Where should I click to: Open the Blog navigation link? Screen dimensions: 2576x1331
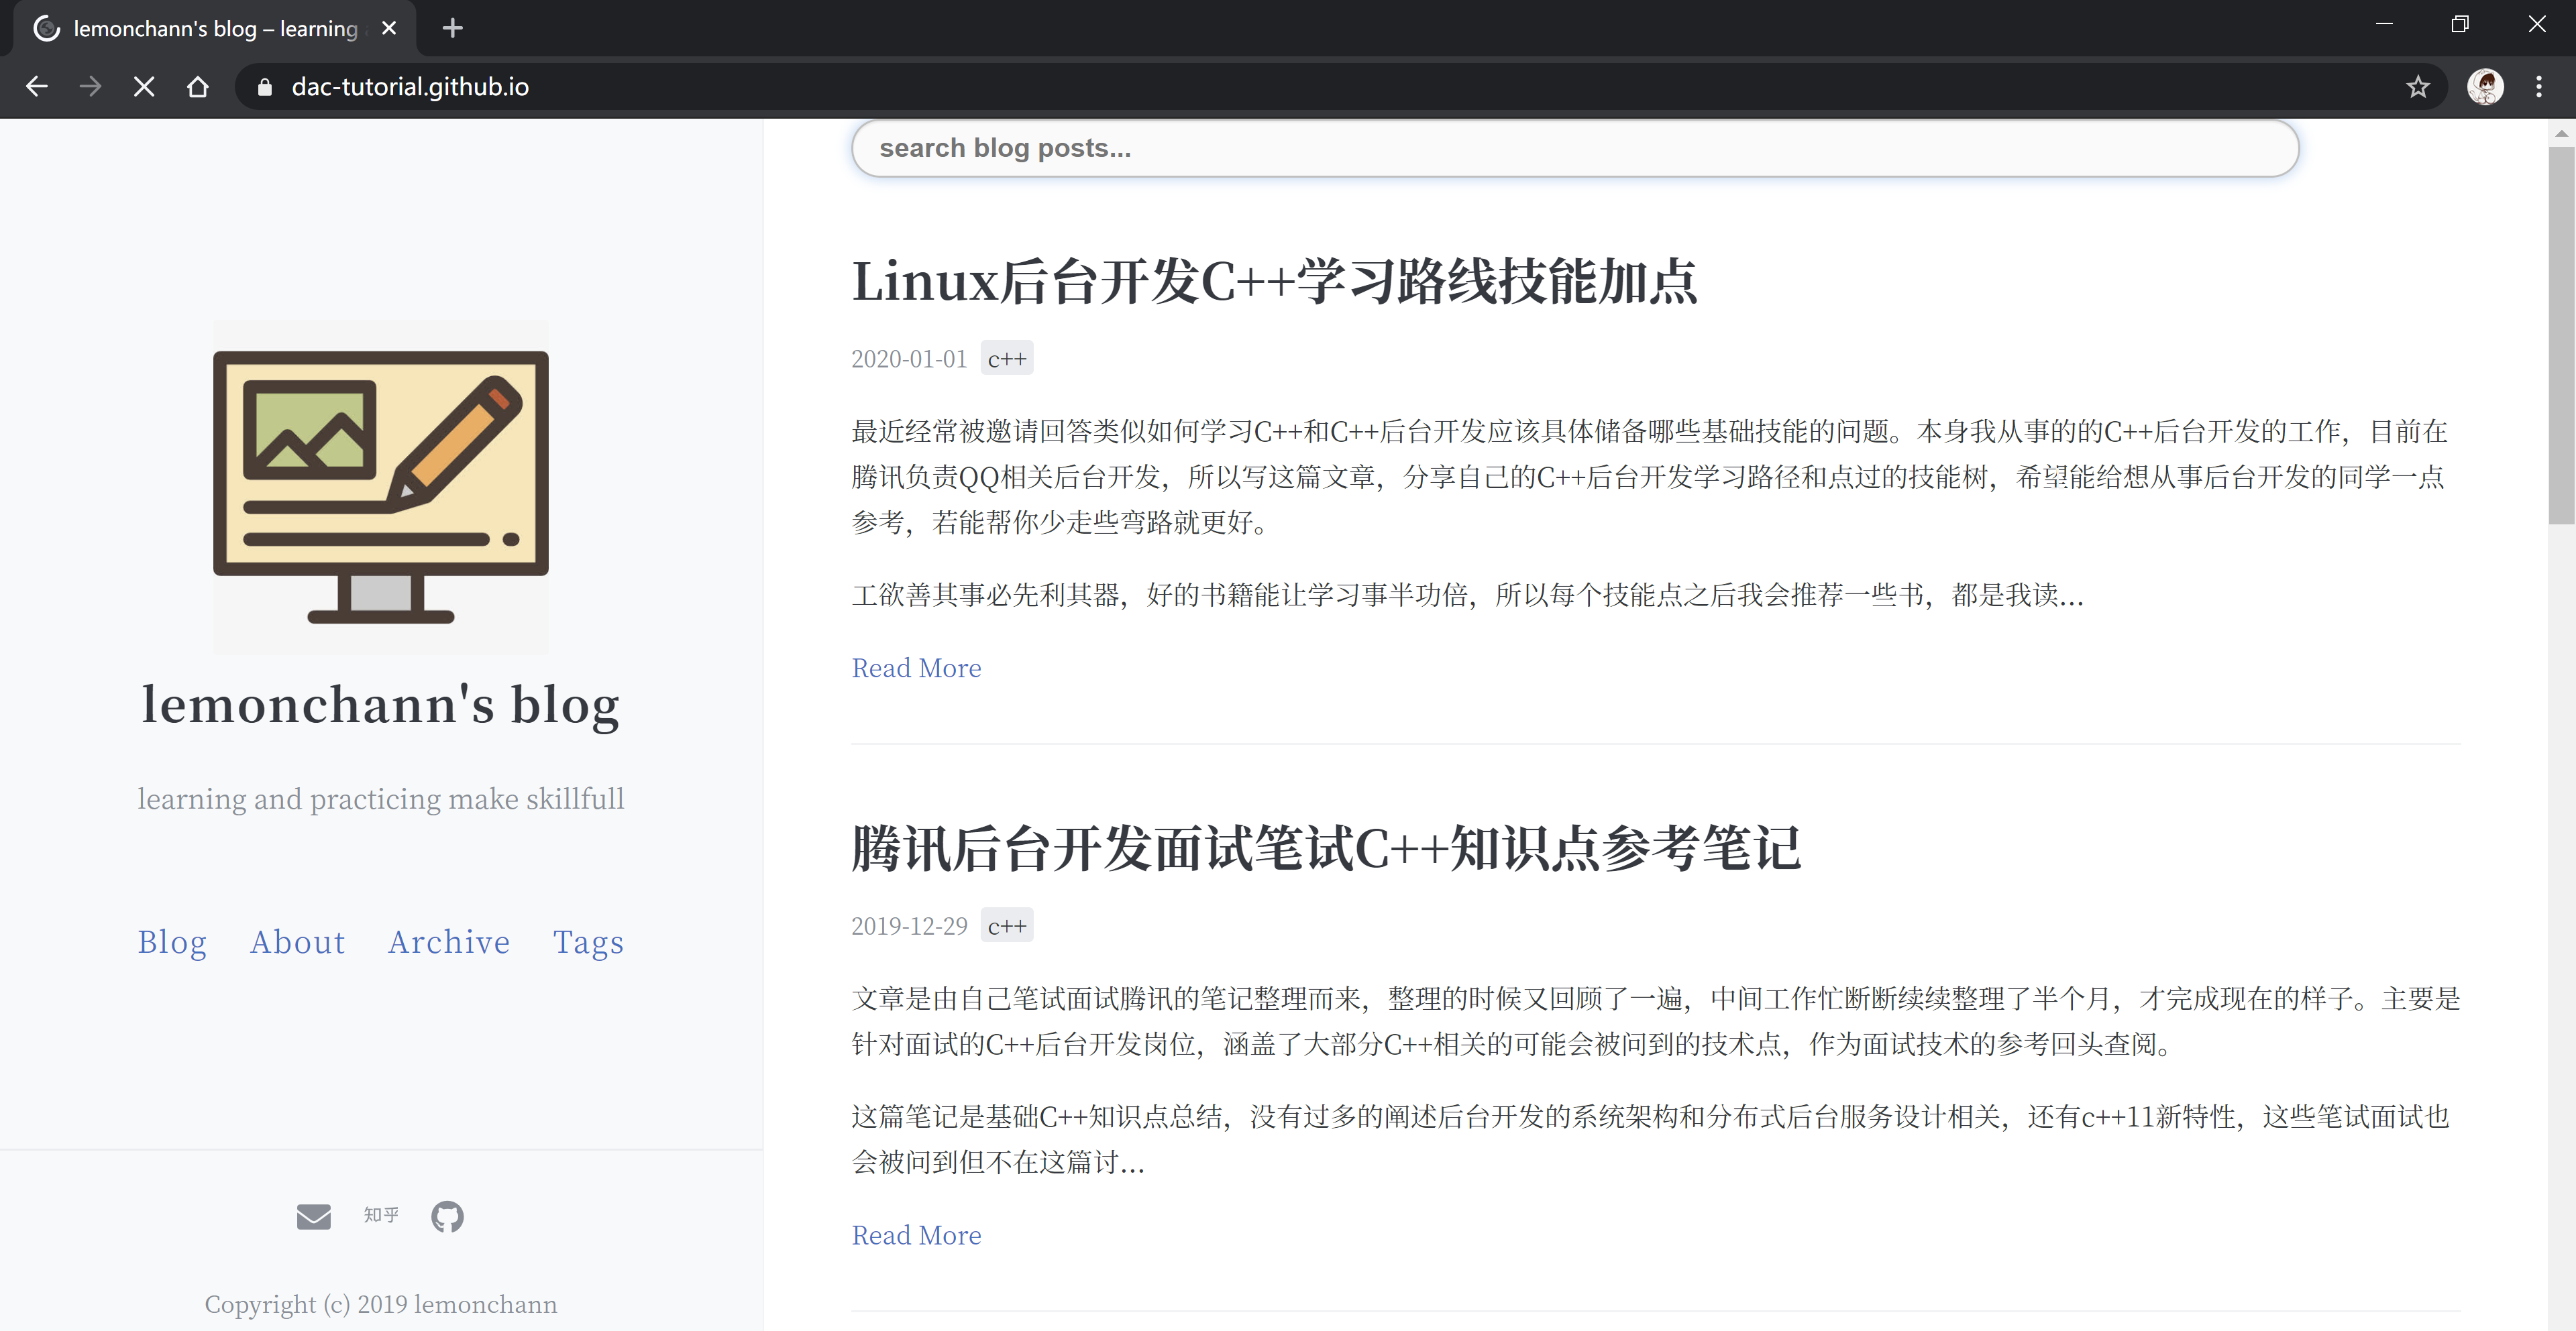click(x=172, y=941)
